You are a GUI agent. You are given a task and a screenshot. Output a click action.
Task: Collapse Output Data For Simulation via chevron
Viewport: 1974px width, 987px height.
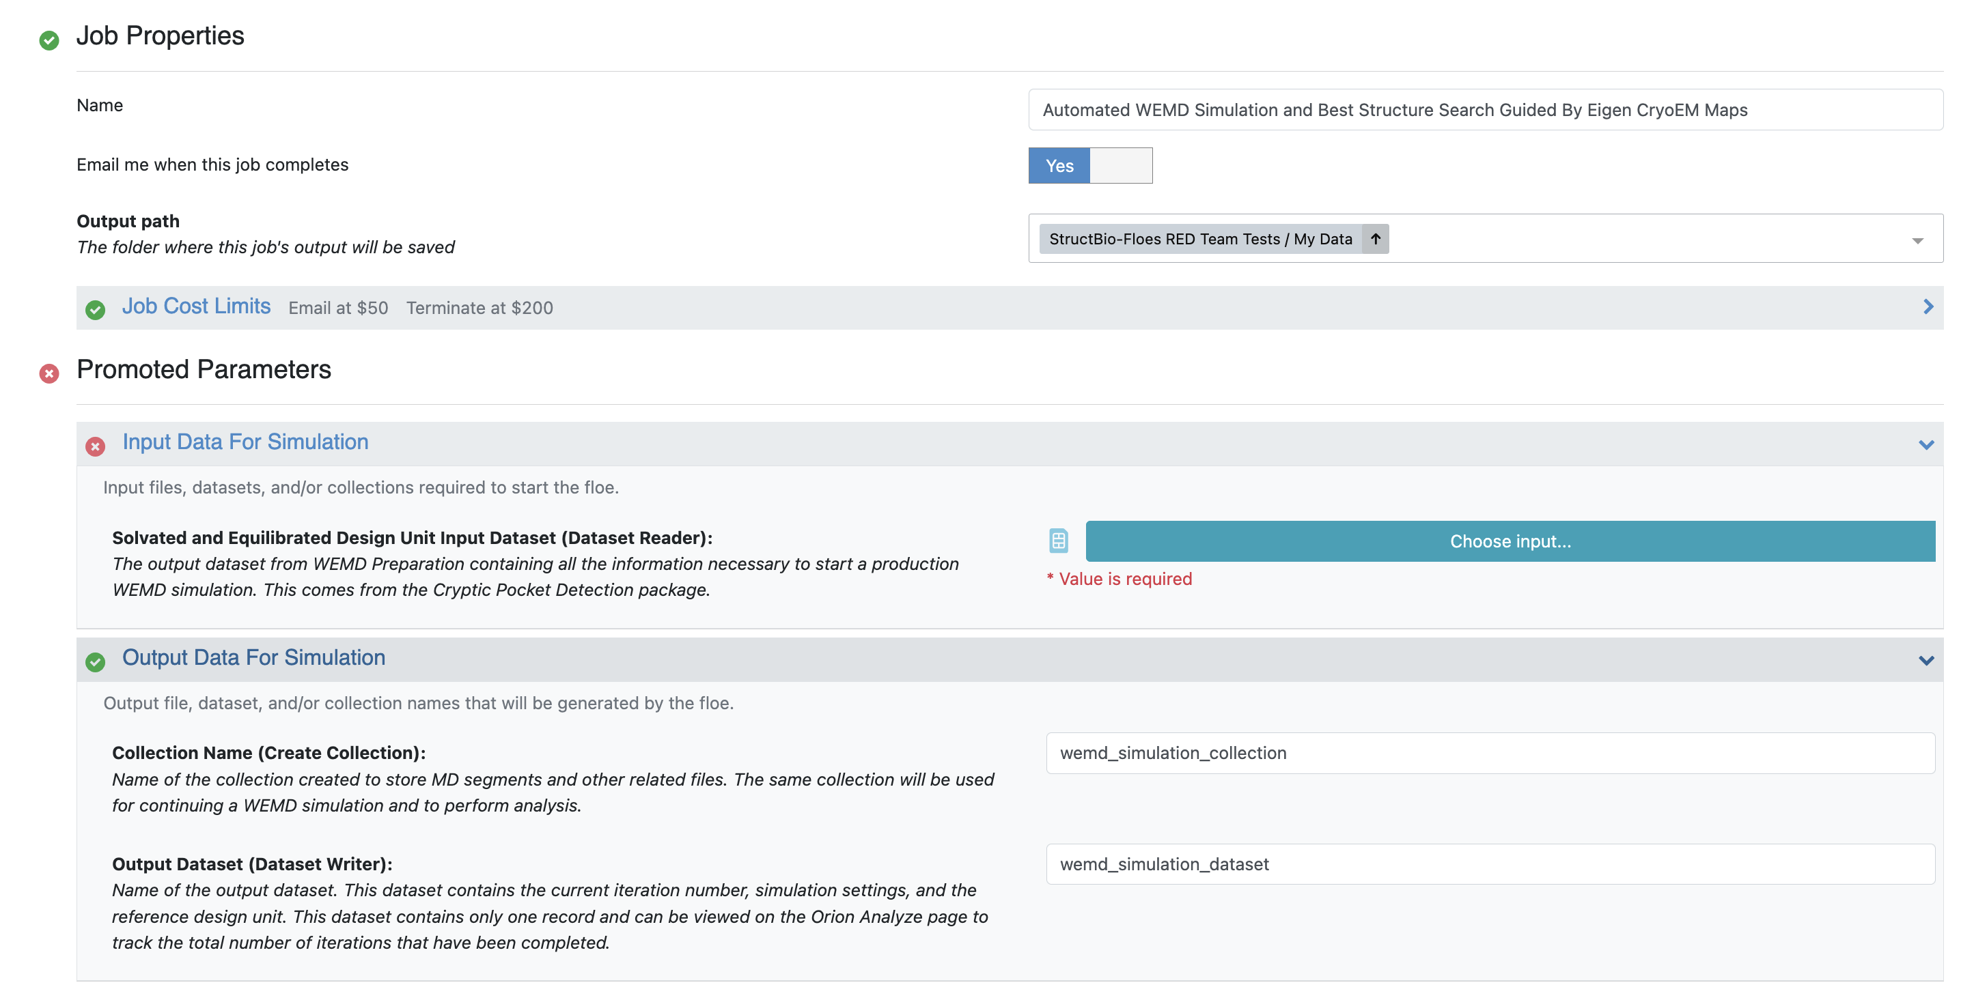[x=1926, y=660]
